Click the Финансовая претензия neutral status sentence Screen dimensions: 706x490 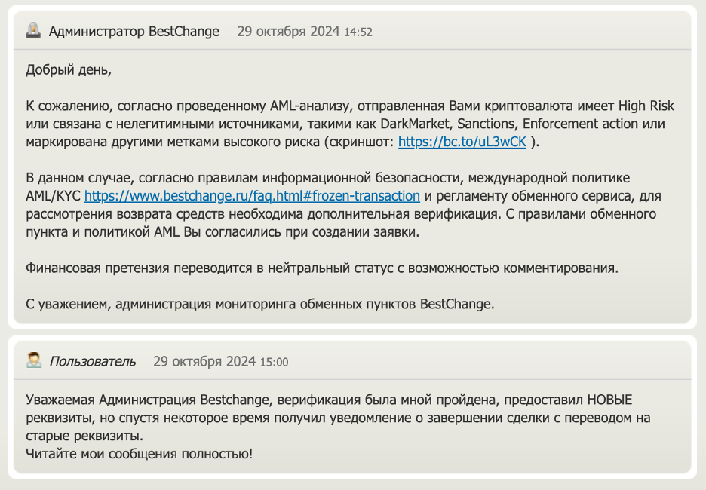tap(322, 268)
